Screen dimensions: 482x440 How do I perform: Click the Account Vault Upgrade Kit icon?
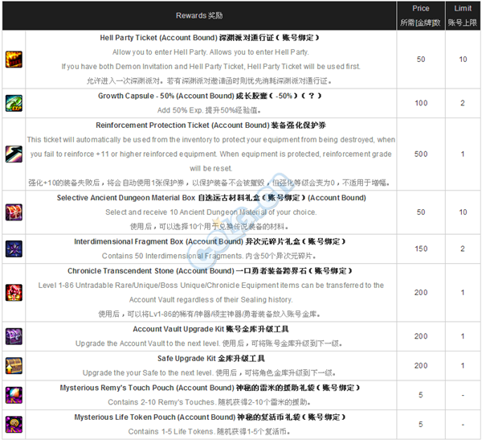[x=14, y=335]
